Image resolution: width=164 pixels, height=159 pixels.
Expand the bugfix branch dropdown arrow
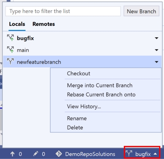click(157, 38)
